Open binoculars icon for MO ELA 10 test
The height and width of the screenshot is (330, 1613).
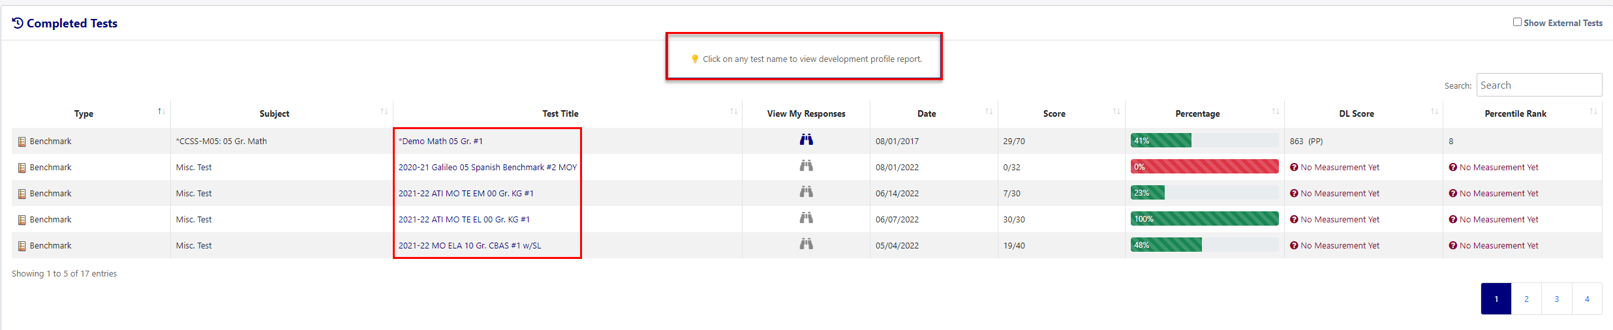(806, 244)
